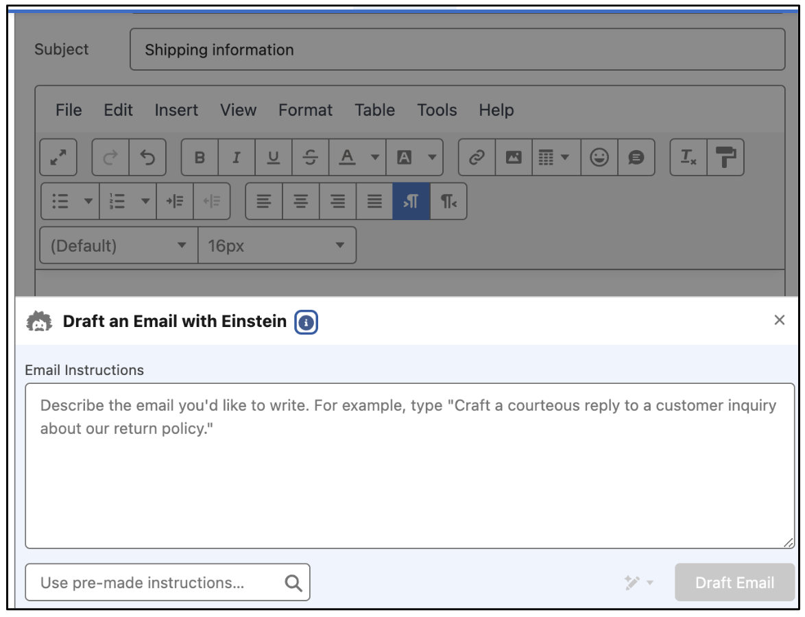Click the insert image icon
805x617 pixels.
[x=514, y=158]
